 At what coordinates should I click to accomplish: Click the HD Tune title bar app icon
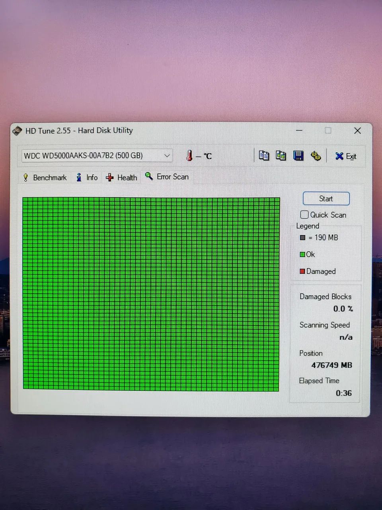tap(17, 131)
